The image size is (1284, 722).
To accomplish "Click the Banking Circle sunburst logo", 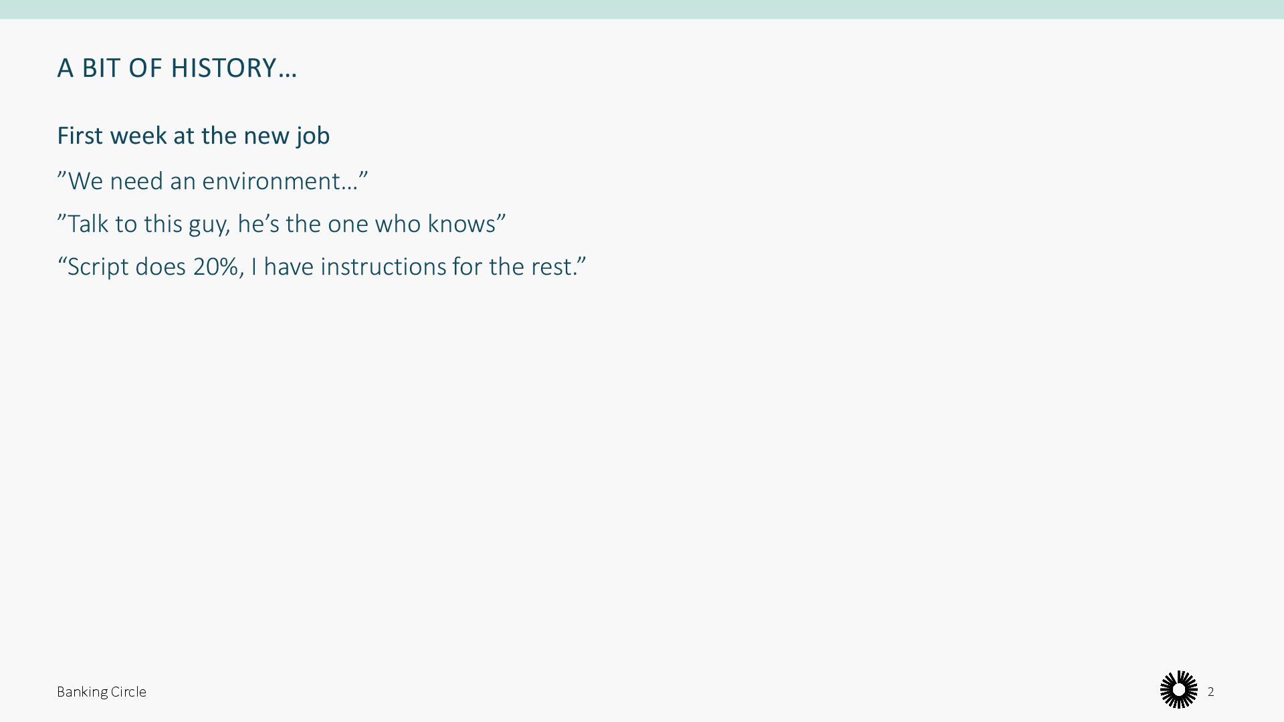I will click(1178, 689).
